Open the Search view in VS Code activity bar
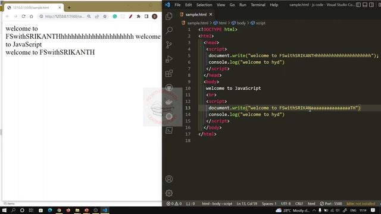The image size is (381, 214). point(169,30)
